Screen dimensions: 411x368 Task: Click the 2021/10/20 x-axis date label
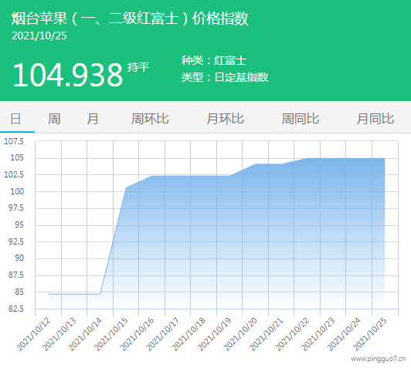tap(240, 334)
